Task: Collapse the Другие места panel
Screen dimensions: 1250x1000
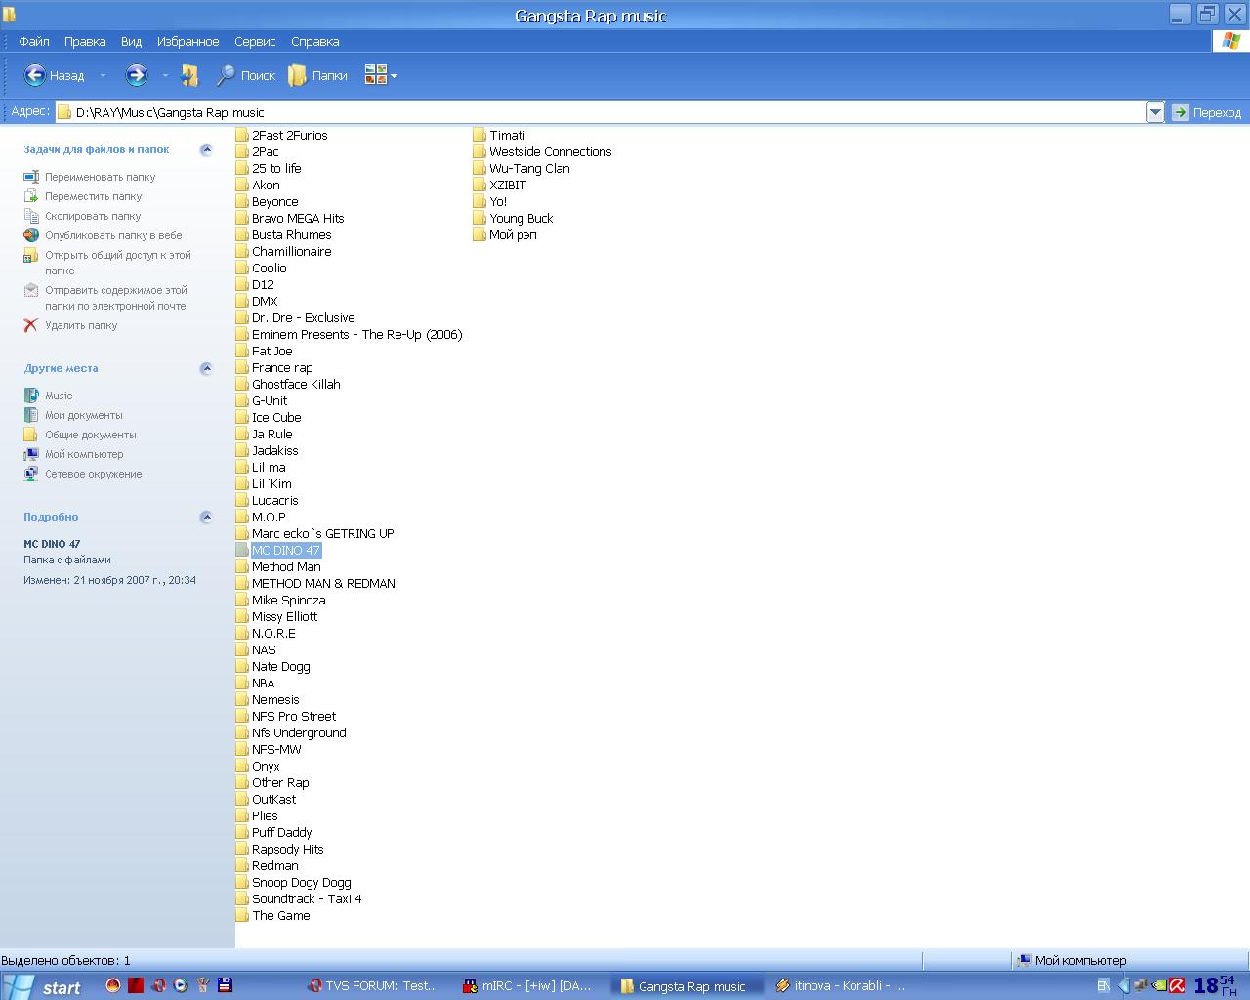Action: pos(206,368)
